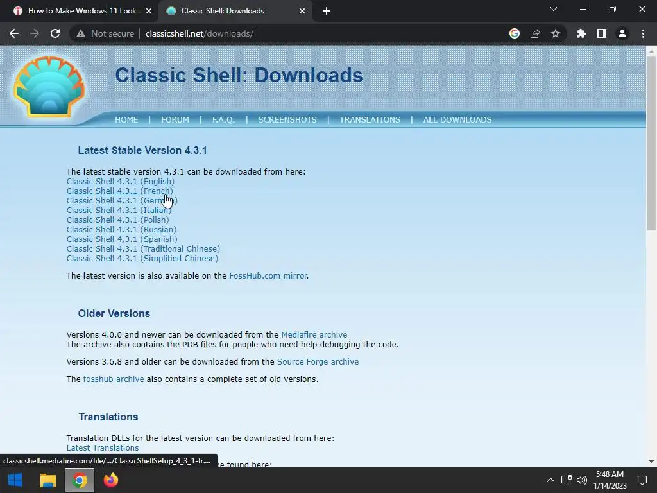Open the ALL DOWNLOADS navigation item
This screenshot has height=493, width=657.
[x=457, y=120]
